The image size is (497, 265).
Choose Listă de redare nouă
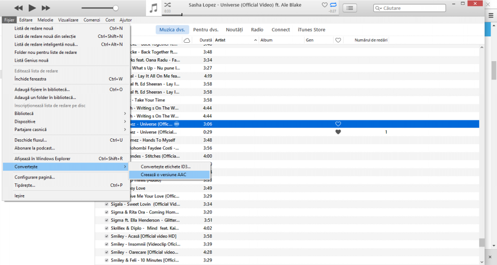(66, 29)
